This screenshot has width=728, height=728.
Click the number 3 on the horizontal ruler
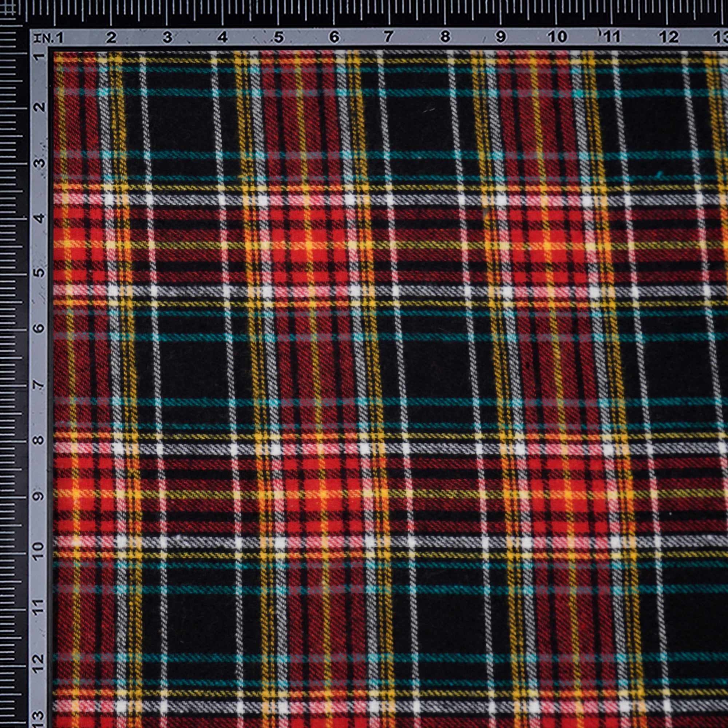[x=167, y=38]
